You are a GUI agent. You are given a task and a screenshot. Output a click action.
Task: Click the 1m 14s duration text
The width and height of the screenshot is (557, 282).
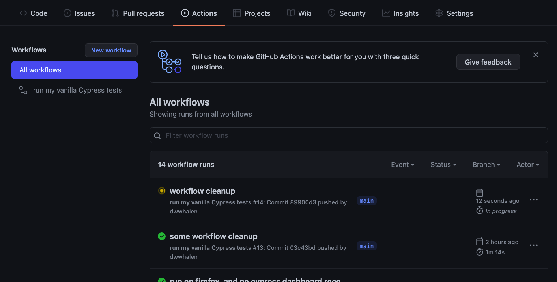point(495,252)
